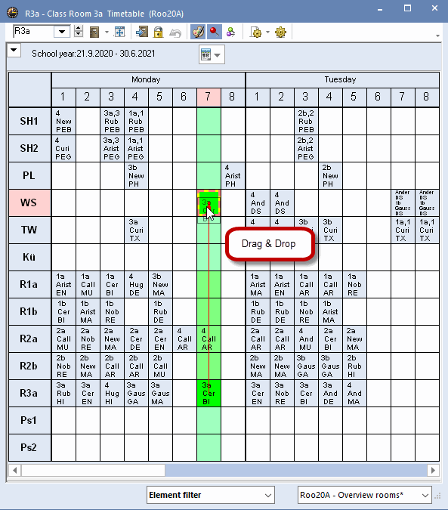Select Monday period 7 column header
The height and width of the screenshot is (510, 448).
coord(209,97)
